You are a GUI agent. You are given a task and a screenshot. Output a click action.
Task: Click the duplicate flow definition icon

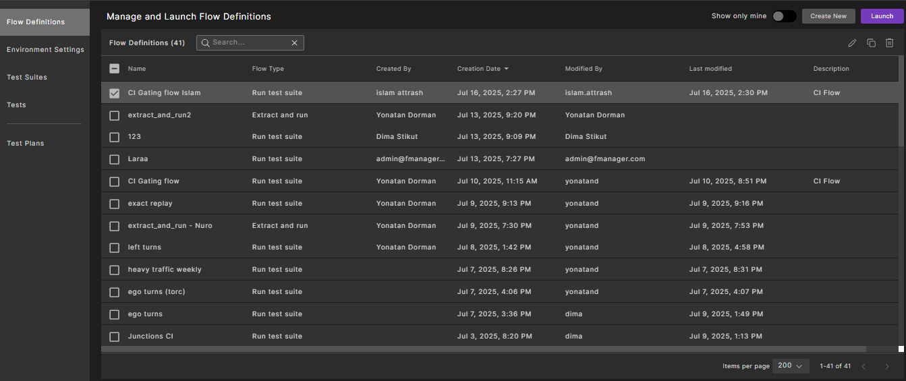pyautogui.click(x=871, y=43)
